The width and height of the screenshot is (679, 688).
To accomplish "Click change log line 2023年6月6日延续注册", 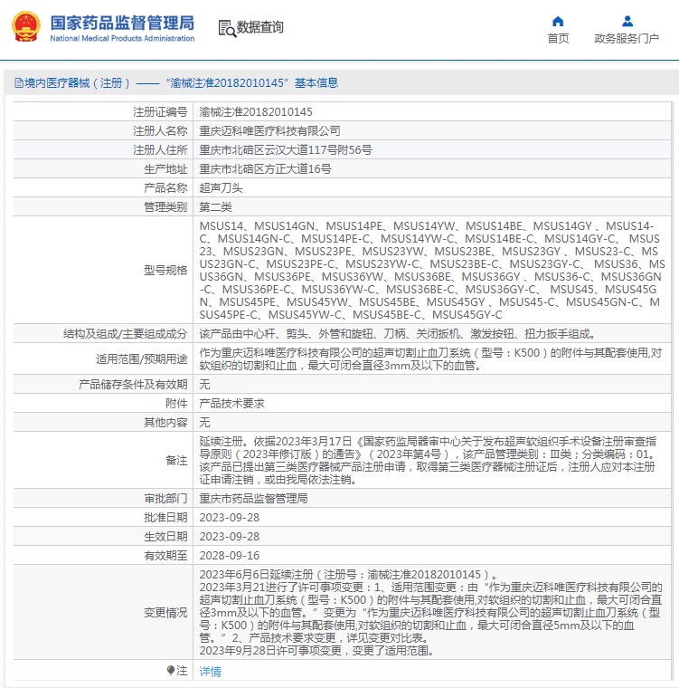I will 348,574.
